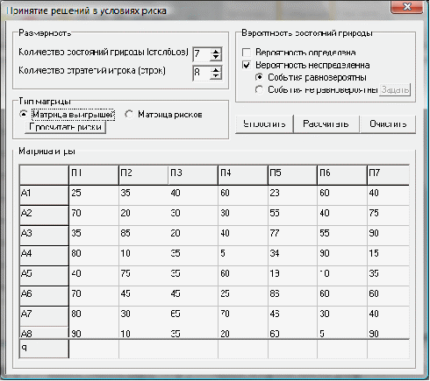Select cell A1 under column П1
The height and width of the screenshot is (381, 430).
tap(94, 194)
